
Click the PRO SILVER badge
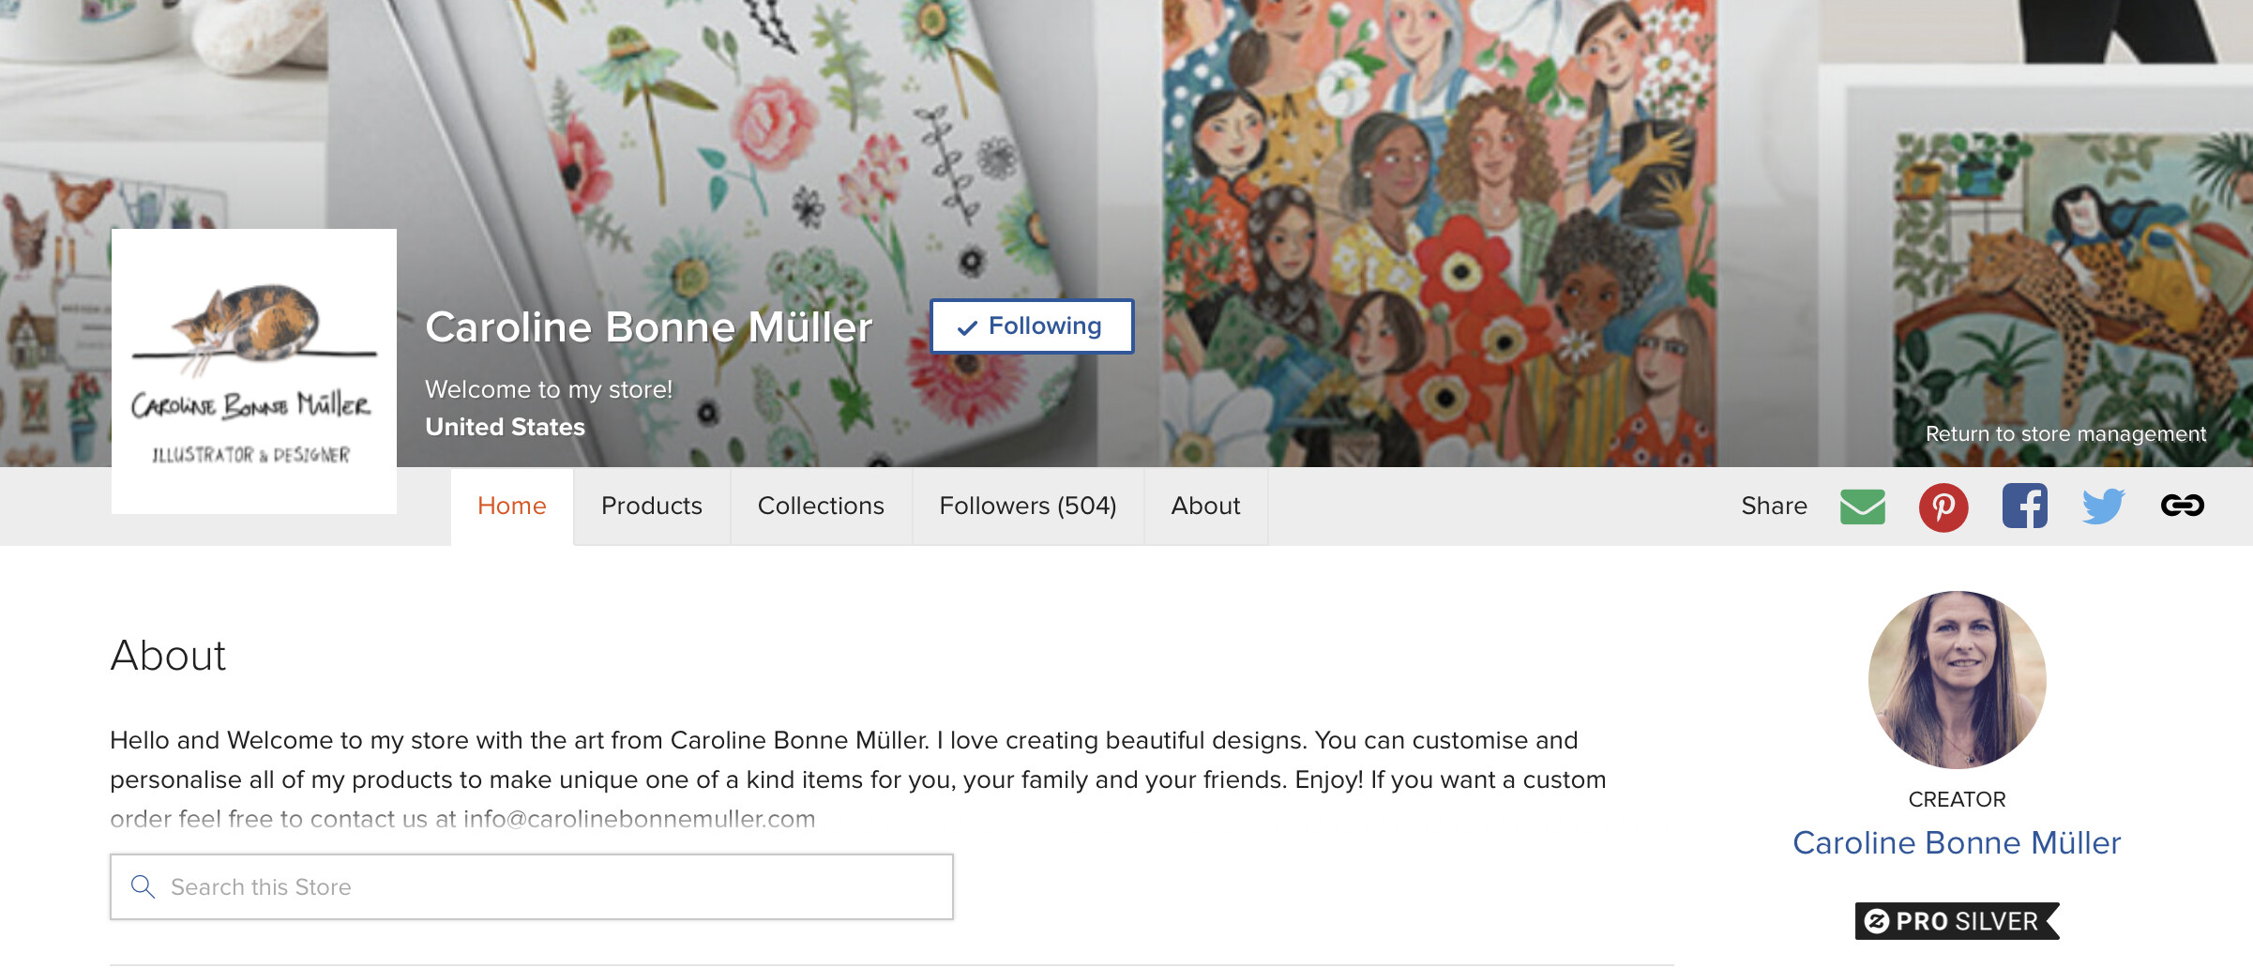click(1957, 921)
